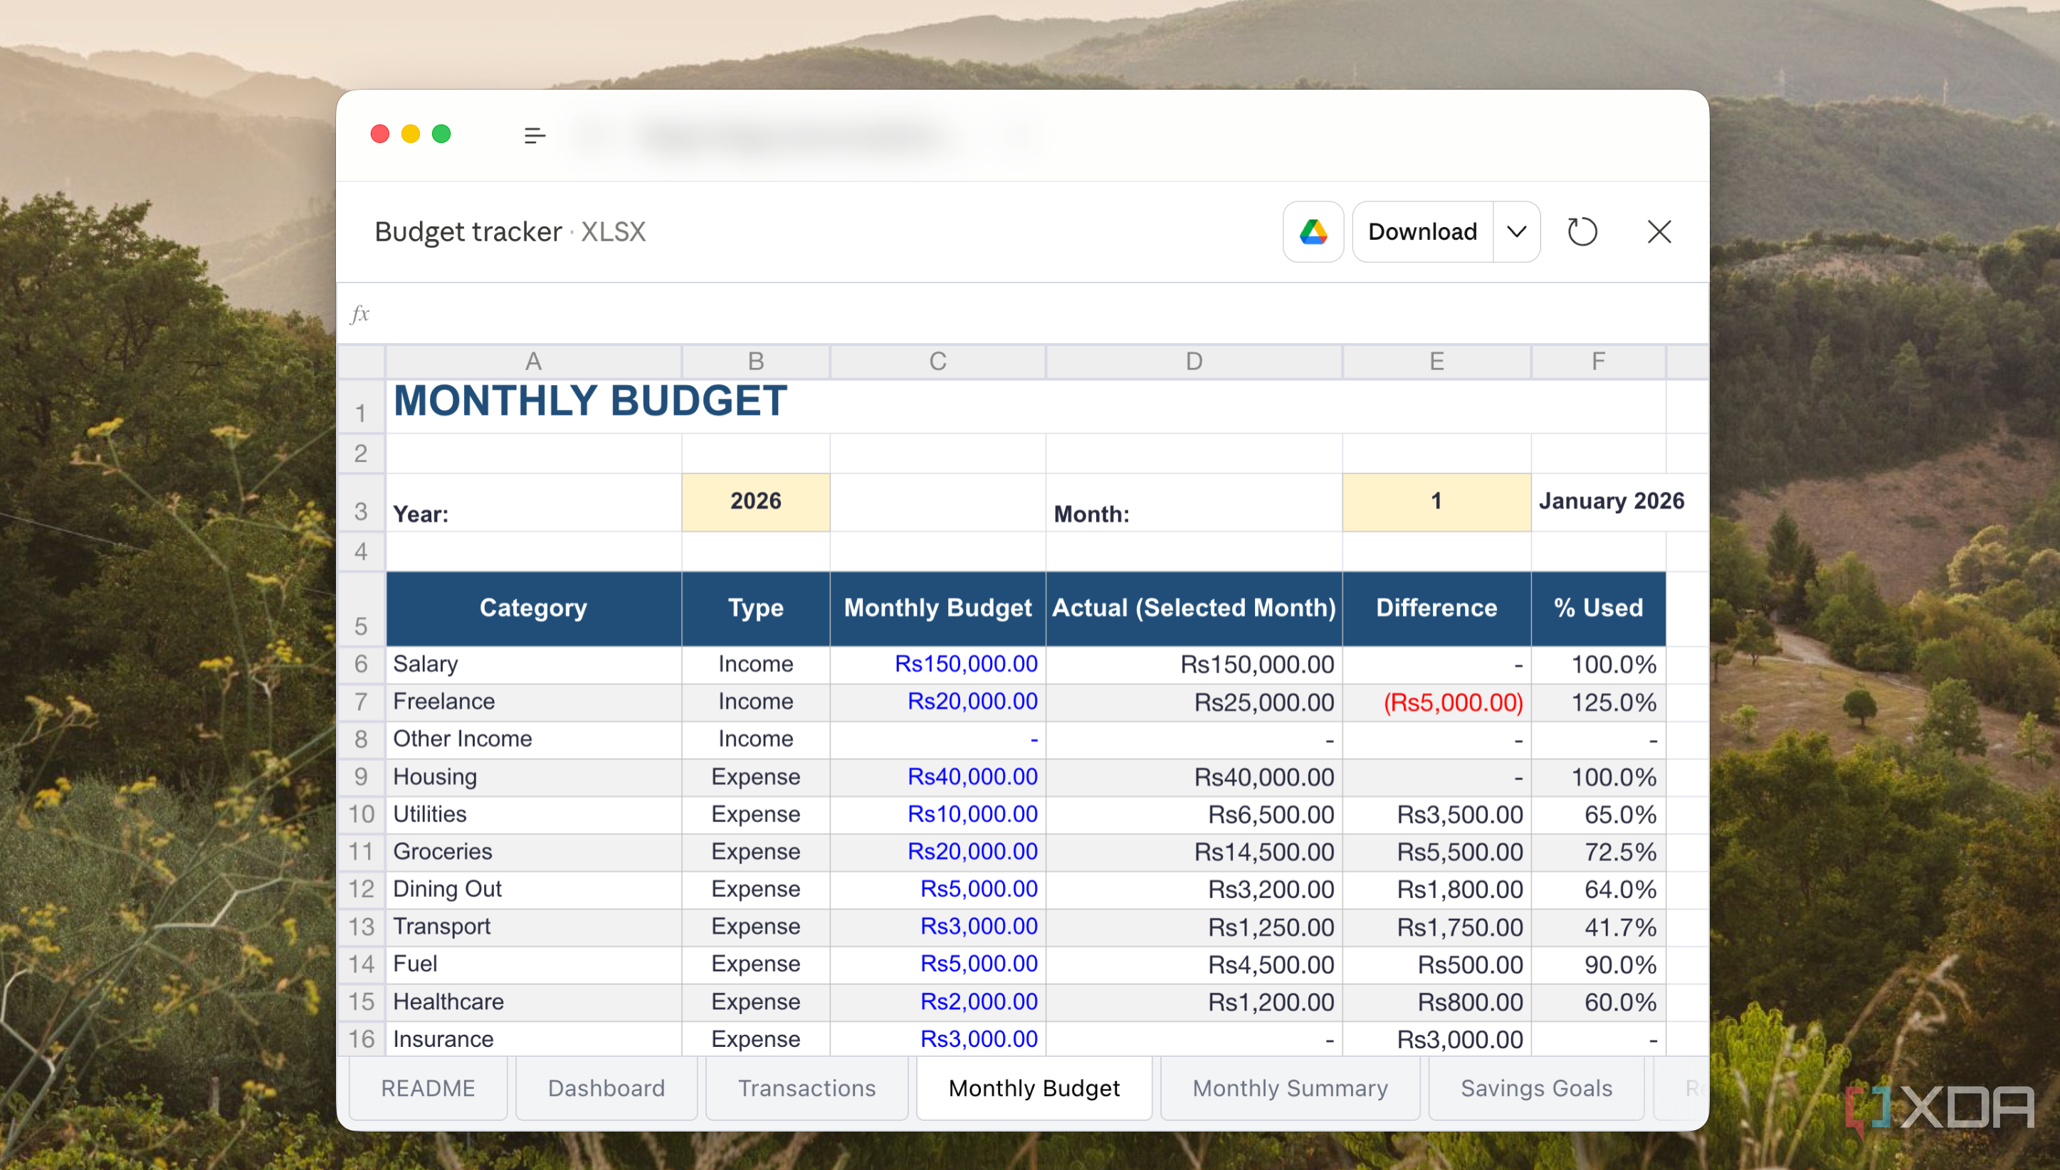Select the Rs150,000.00 Salary monthly budget cell
This screenshot has width=2060, height=1170.
pyautogui.click(x=938, y=665)
